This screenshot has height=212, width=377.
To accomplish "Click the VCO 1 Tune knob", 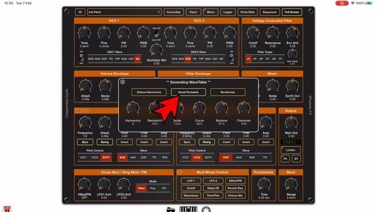I will coord(84,33).
